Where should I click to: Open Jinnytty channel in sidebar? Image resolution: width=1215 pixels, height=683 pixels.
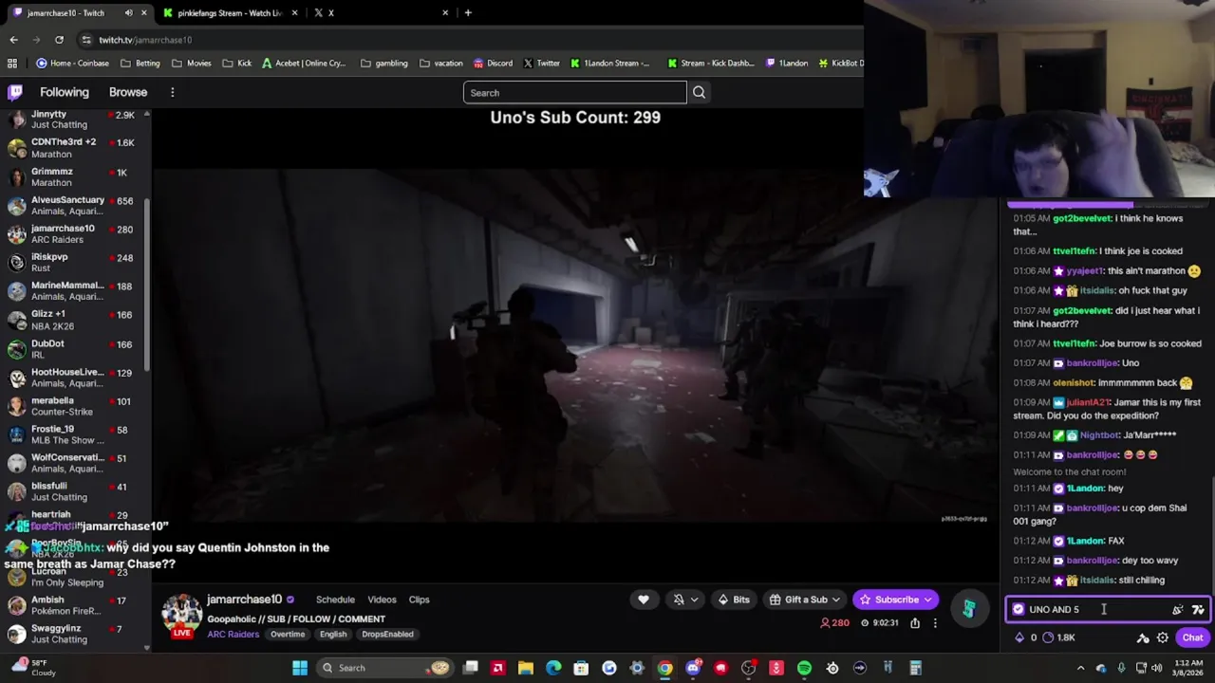(x=74, y=120)
